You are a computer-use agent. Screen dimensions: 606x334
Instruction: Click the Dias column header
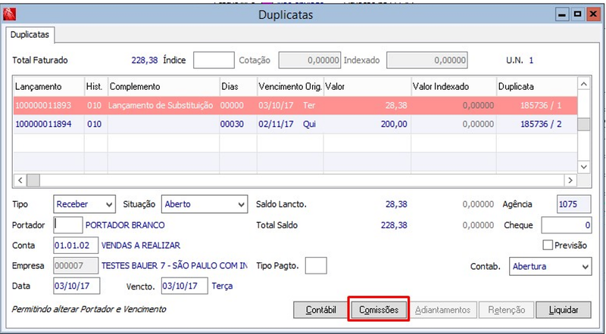point(238,86)
